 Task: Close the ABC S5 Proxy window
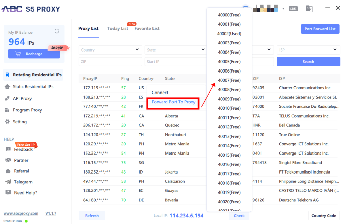point(338,8)
